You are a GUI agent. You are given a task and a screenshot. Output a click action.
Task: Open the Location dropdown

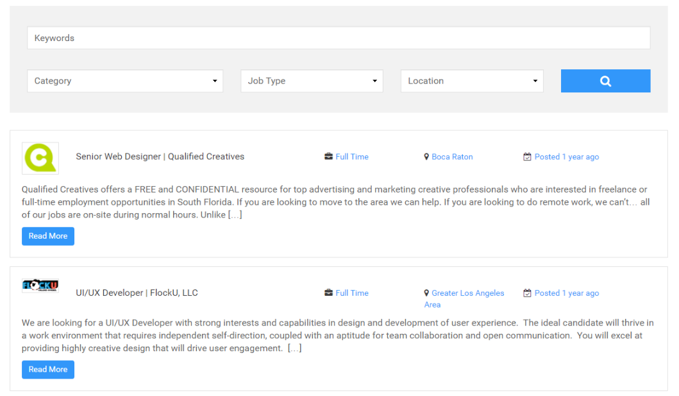click(x=471, y=80)
